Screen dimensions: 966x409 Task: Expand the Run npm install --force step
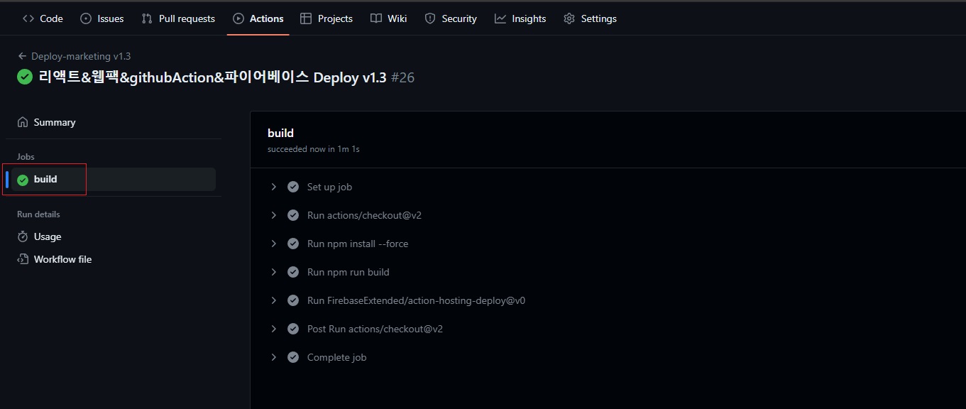point(273,244)
